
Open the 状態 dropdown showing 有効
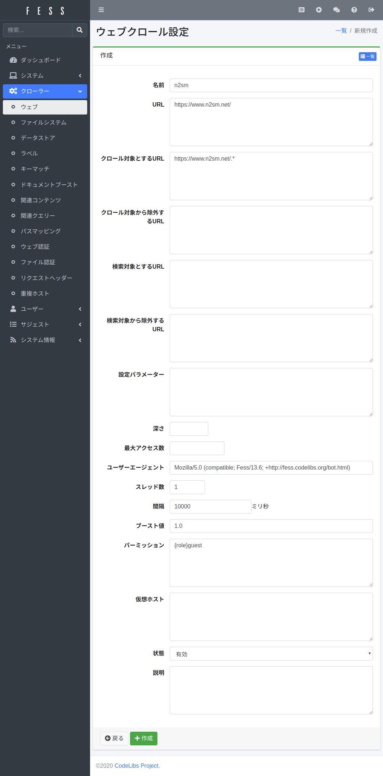(x=271, y=654)
